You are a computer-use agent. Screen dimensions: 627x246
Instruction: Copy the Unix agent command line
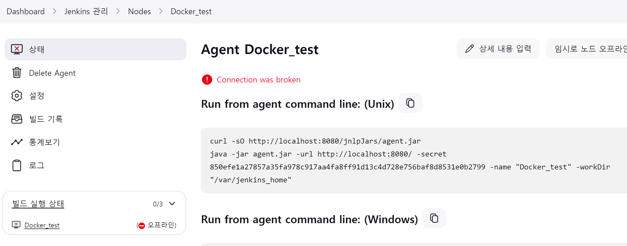[x=410, y=103]
